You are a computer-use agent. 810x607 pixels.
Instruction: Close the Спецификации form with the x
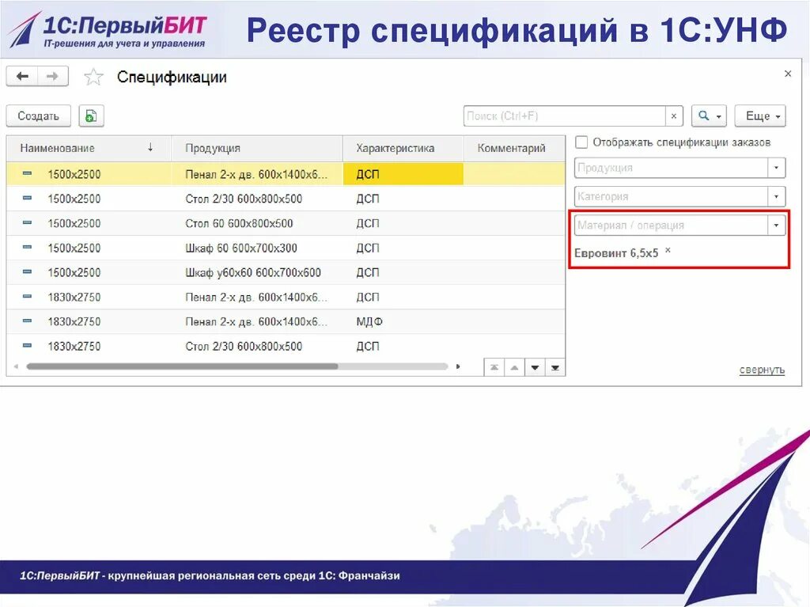788,74
